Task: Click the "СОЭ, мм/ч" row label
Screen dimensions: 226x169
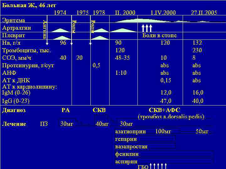Action: pos(17,58)
